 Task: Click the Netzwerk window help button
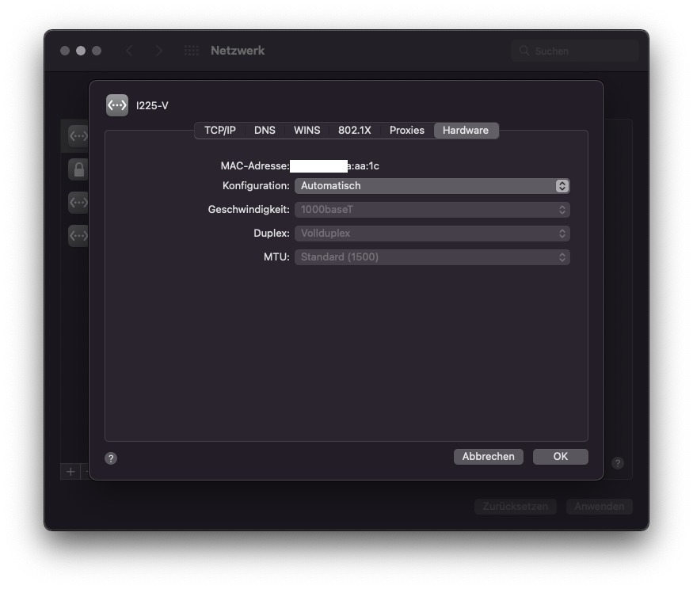618,463
